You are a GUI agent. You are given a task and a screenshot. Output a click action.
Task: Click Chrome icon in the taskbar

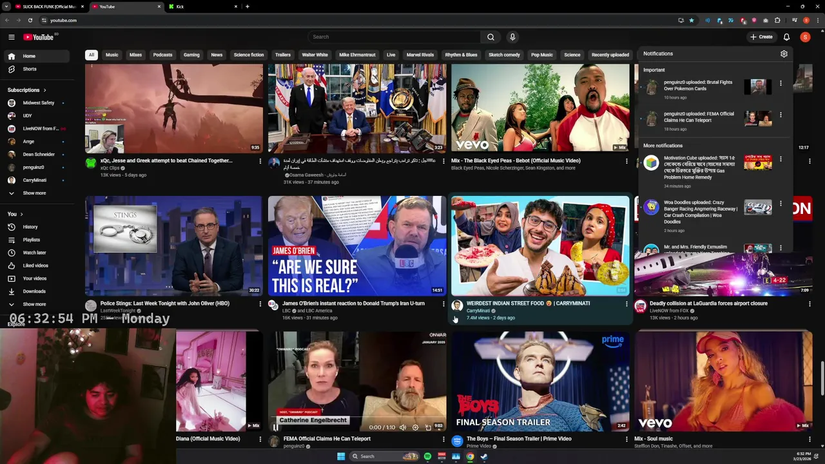470,456
